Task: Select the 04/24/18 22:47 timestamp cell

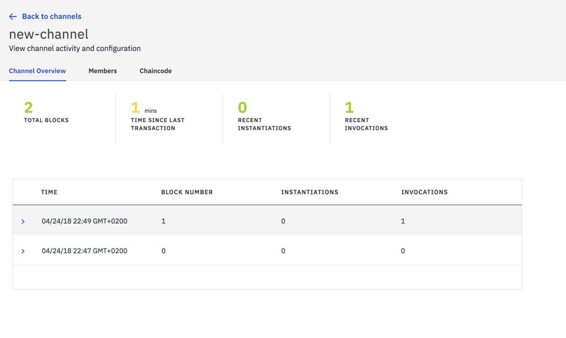Action: pos(84,251)
